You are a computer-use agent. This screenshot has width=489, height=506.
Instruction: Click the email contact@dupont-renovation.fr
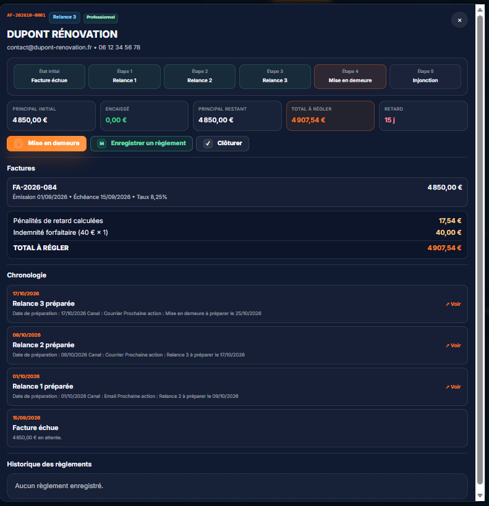49,48
